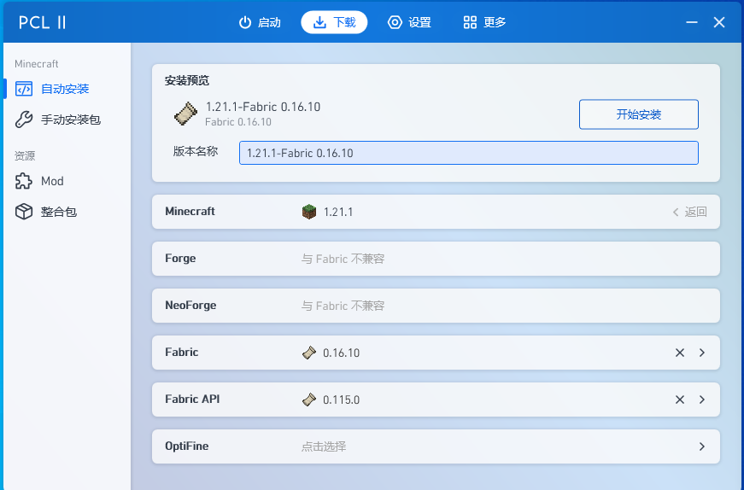Open the 设置 settings tab
Viewport: 744px width, 490px height.
(409, 22)
